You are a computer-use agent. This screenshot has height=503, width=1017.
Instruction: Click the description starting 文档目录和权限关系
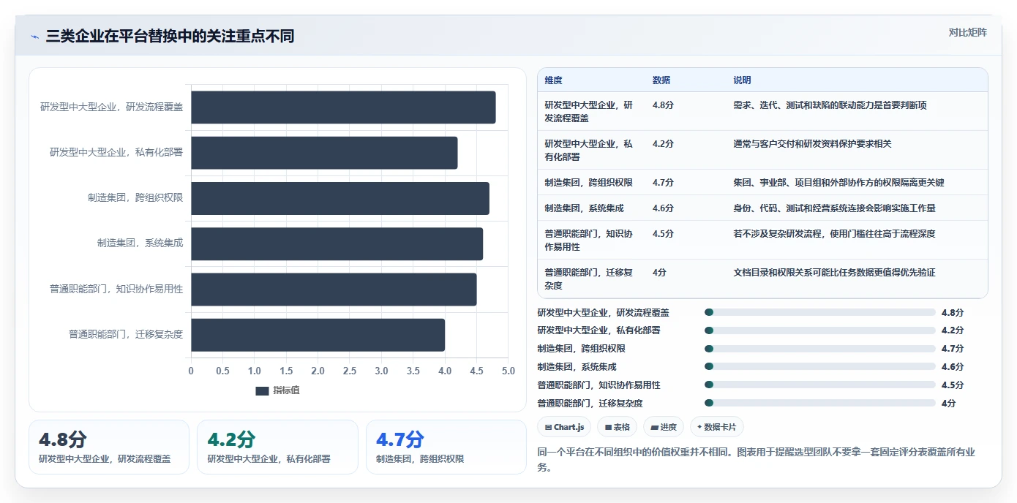coord(835,273)
